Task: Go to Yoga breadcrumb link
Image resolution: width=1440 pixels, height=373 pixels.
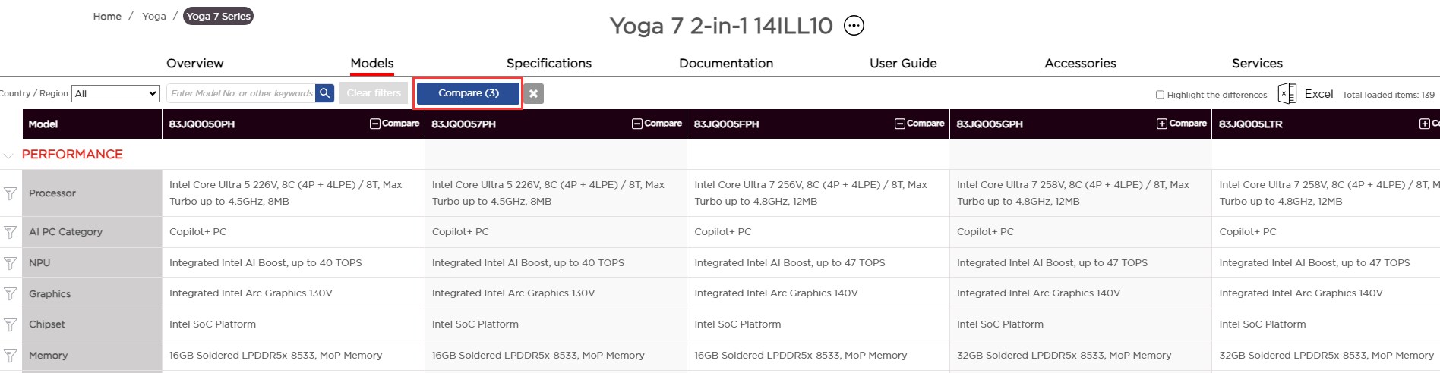Action: (153, 16)
